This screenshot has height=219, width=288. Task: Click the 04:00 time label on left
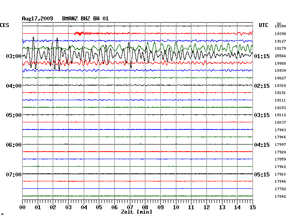14,86
